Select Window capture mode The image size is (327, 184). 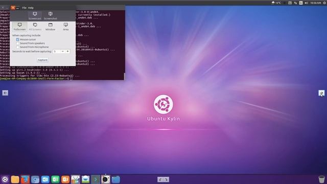[50, 27]
